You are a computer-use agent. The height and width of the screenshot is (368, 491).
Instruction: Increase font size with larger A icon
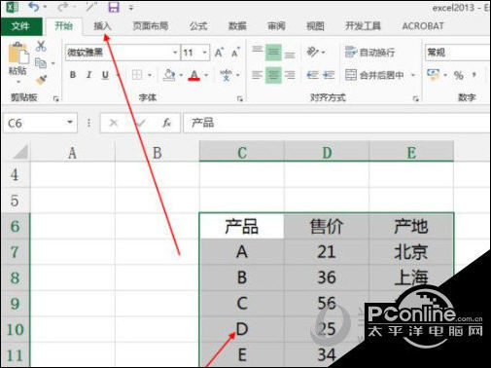point(219,53)
